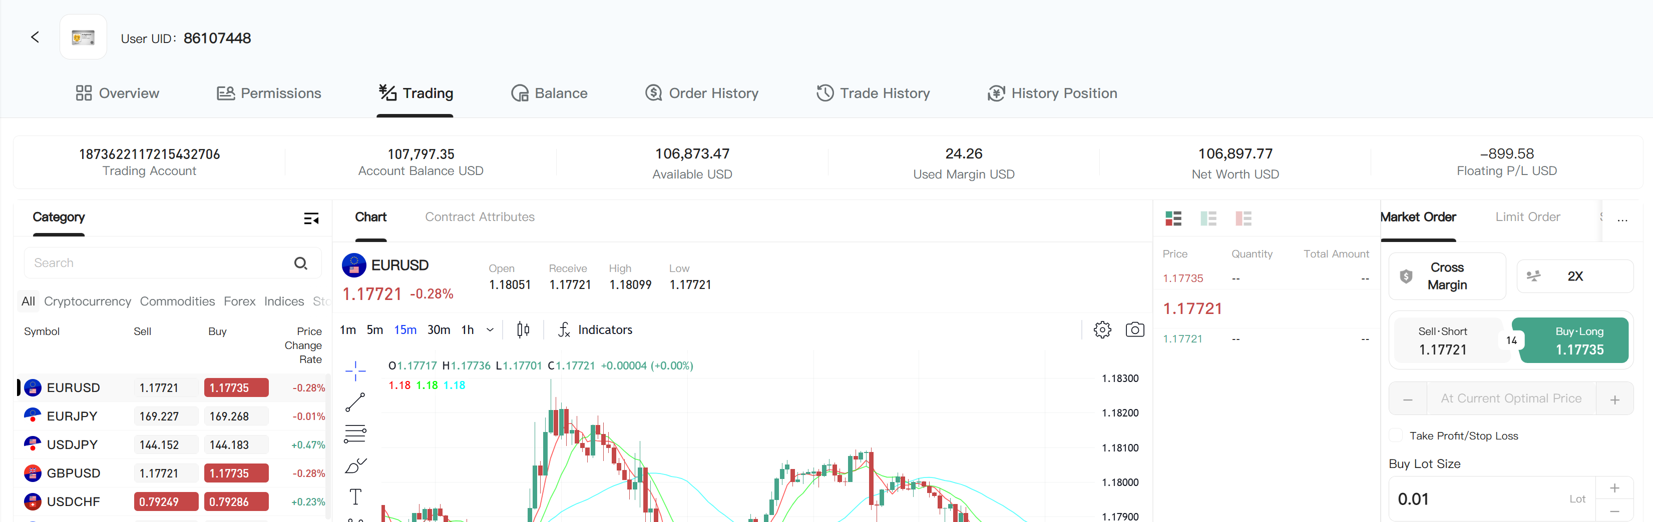Set chart interval to 1h

pos(468,329)
